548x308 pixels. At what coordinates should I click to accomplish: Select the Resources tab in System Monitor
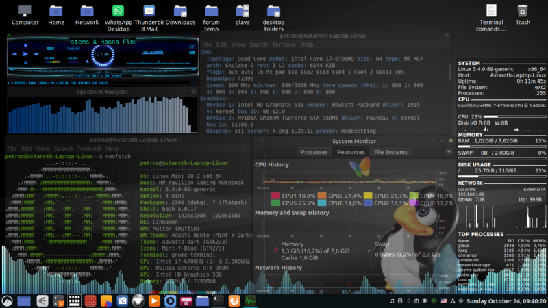click(x=351, y=152)
